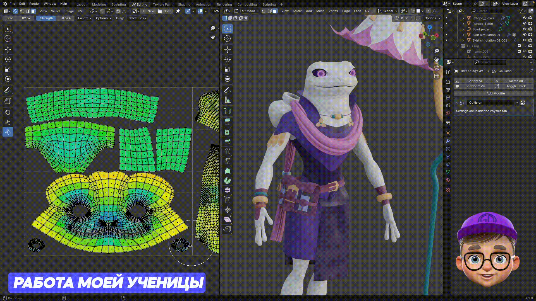Image resolution: width=536 pixels, height=301 pixels.
Task: Open the Render menu
Action: 34,4
